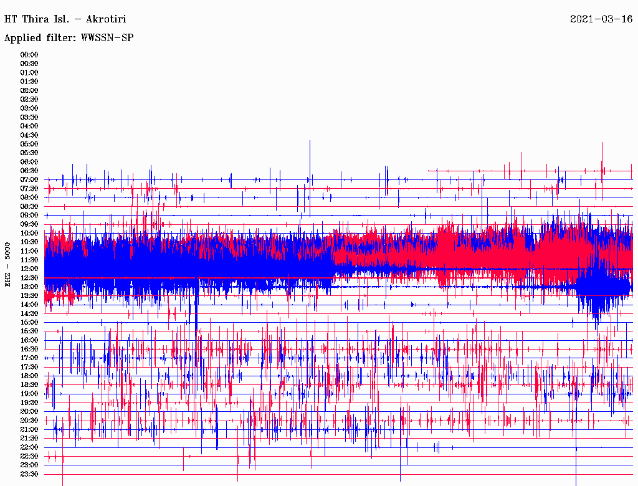Click the 16:00 time label
The image size is (638, 486).
click(x=29, y=340)
